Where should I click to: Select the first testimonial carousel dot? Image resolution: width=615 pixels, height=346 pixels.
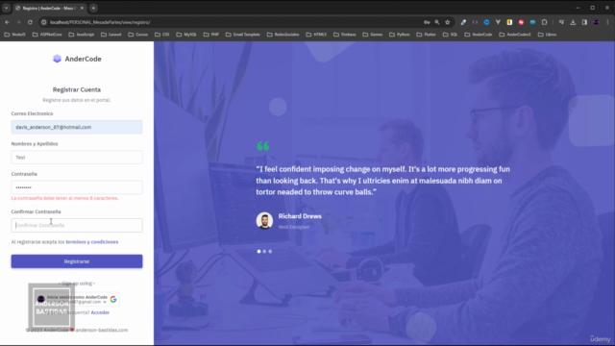(258, 252)
